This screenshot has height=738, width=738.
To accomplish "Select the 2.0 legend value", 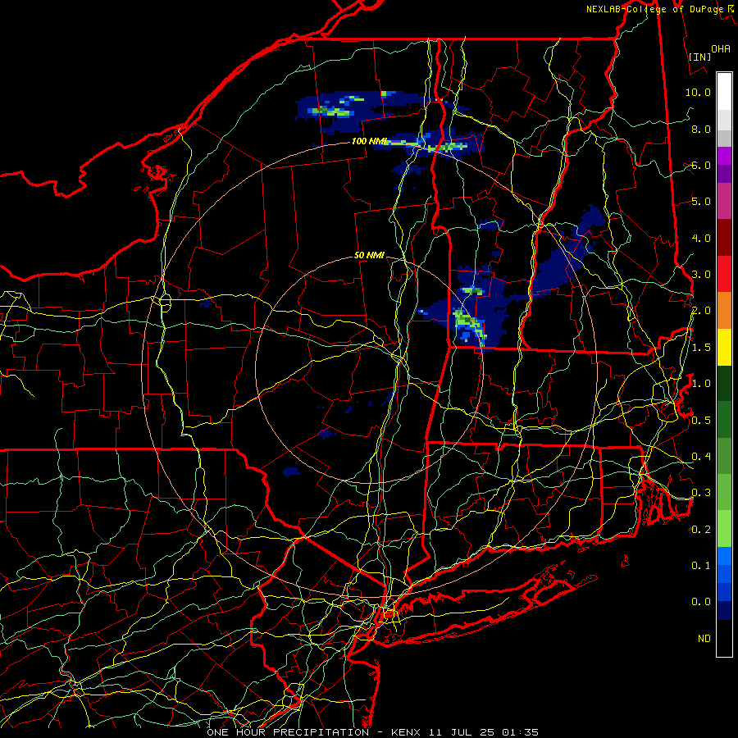I will (x=701, y=311).
